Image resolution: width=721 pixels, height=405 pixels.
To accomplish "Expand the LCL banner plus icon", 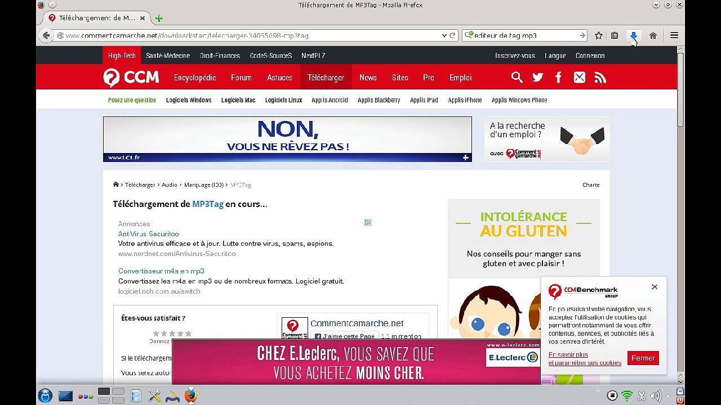I will [x=466, y=157].
